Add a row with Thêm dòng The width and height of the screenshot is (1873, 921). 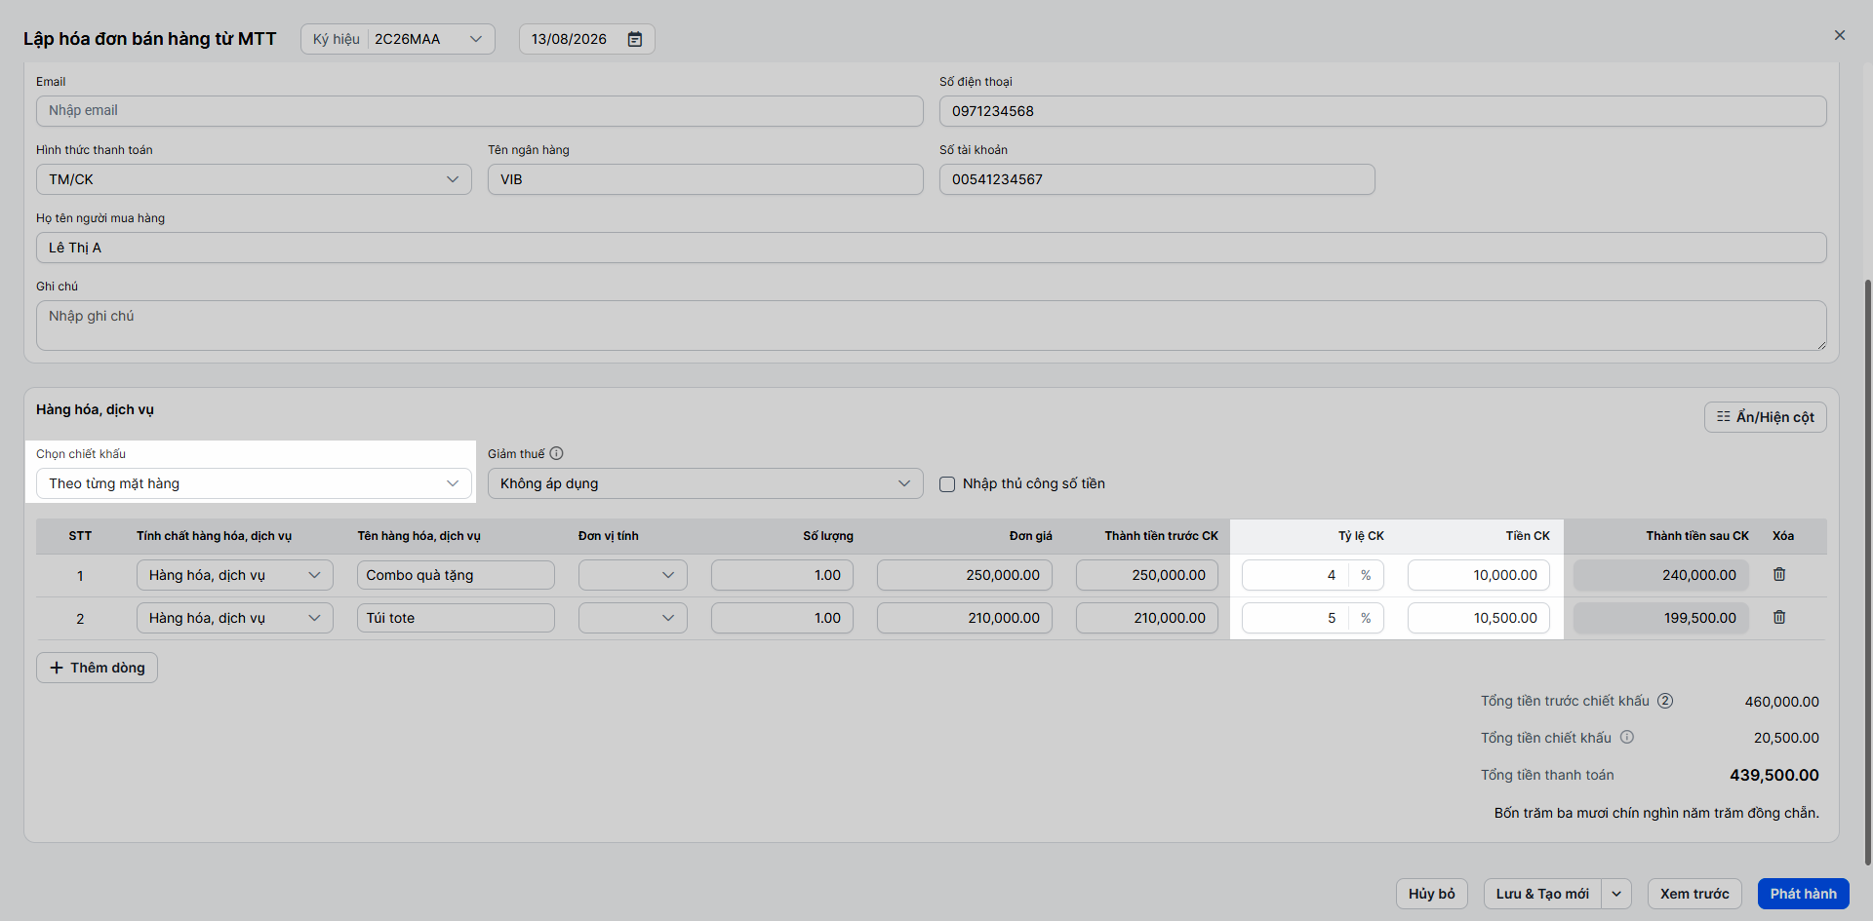pyautogui.click(x=97, y=668)
